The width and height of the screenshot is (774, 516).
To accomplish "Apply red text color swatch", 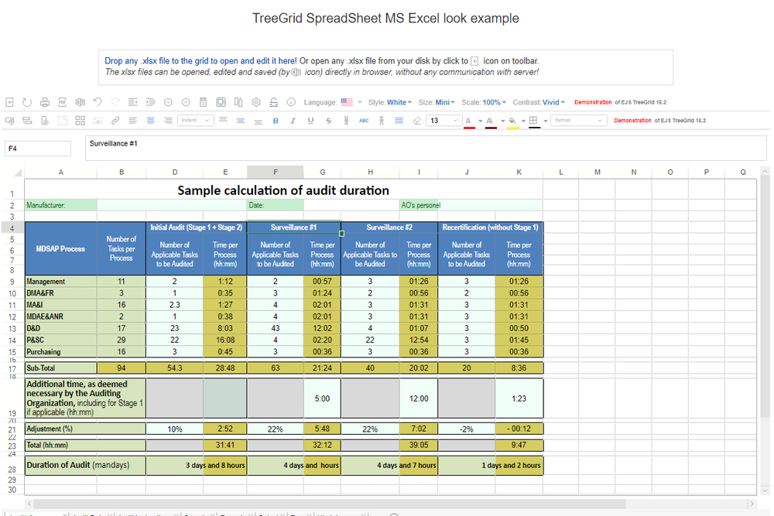I will pyautogui.click(x=469, y=121).
